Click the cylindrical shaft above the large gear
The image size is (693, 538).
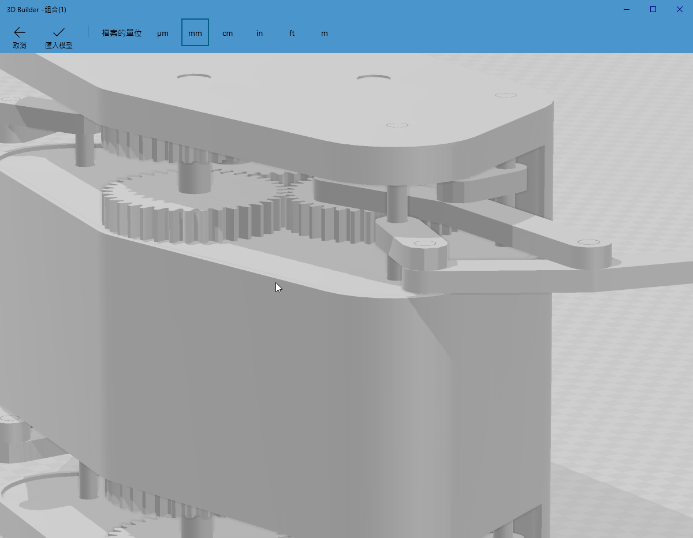[x=195, y=176]
